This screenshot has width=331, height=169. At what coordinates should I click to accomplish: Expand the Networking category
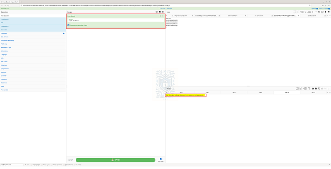coord(33,51)
